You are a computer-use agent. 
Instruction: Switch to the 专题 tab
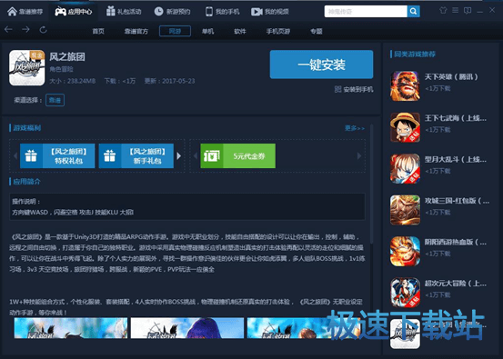point(317,31)
